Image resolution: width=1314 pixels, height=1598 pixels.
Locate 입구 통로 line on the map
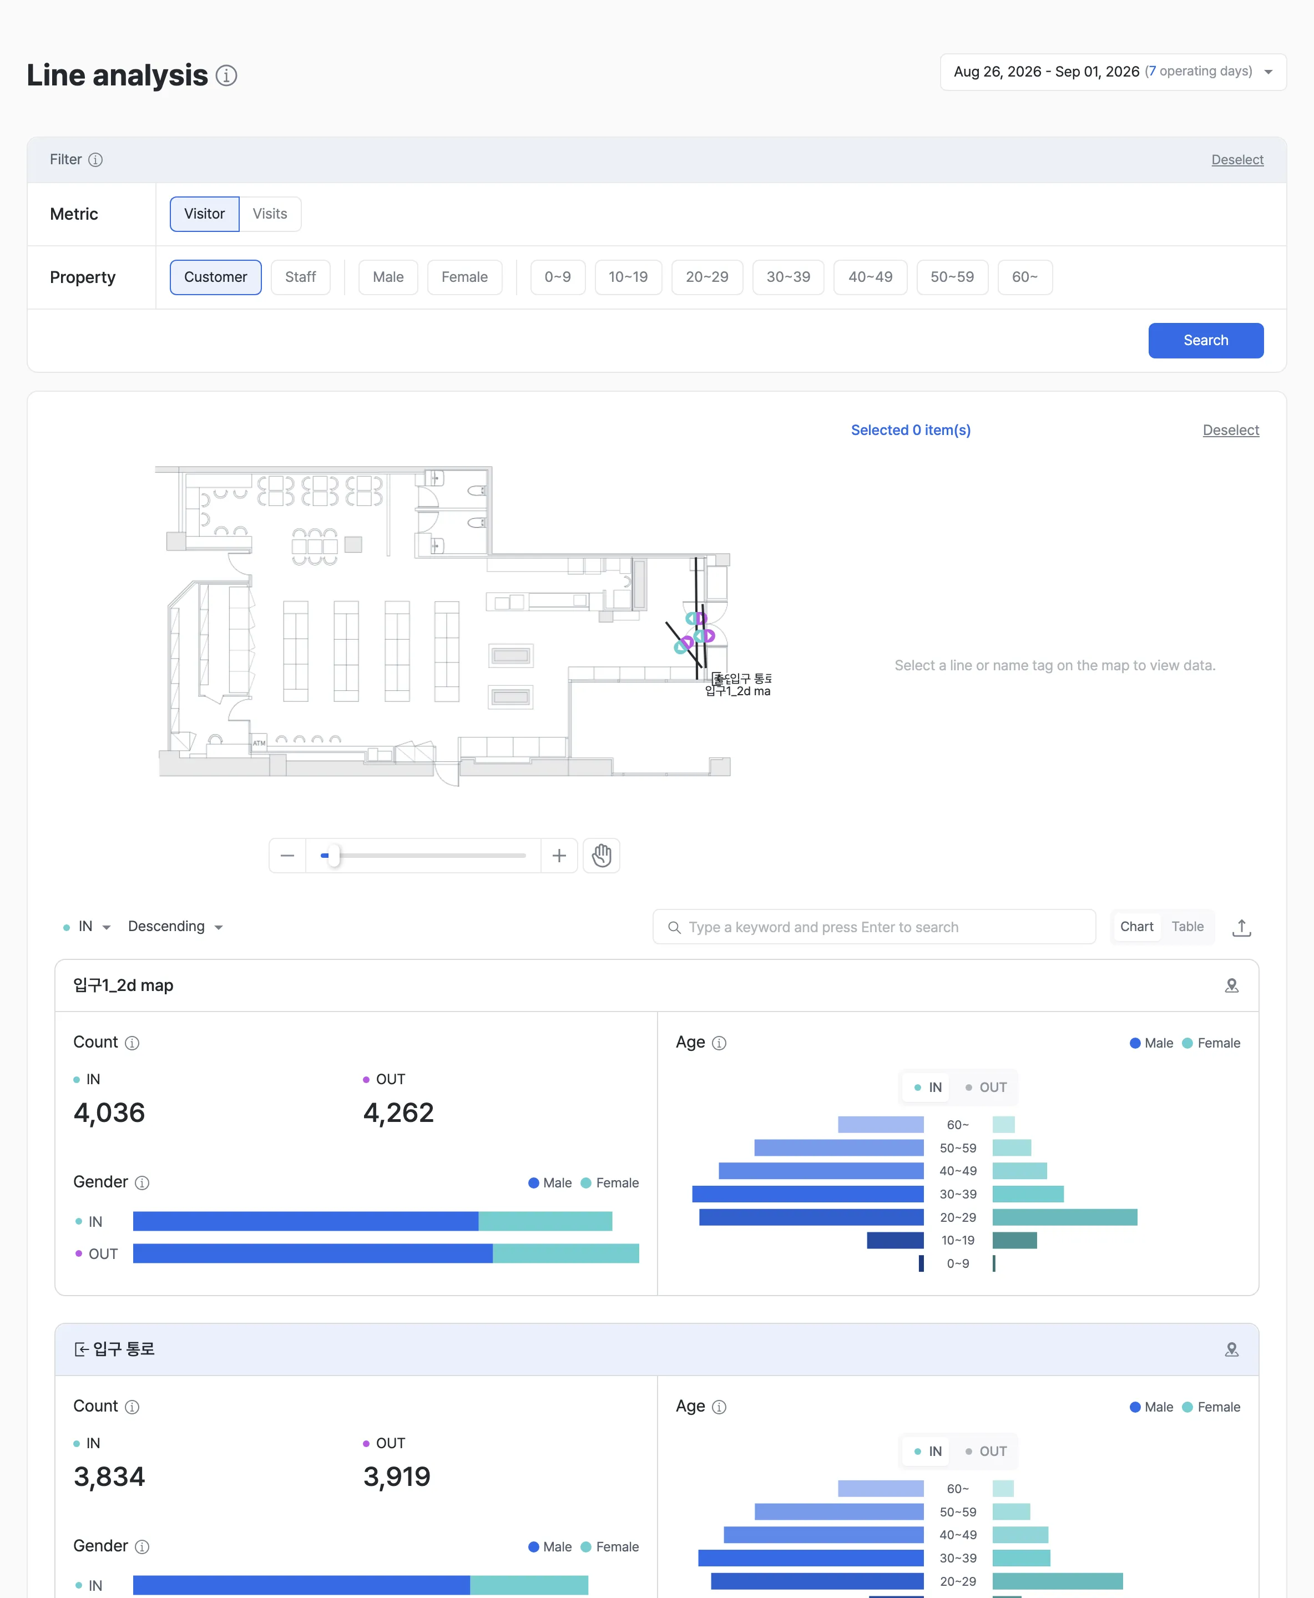1231,1350
